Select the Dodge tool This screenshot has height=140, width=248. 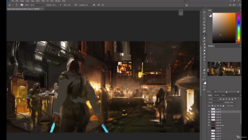tap(204, 54)
